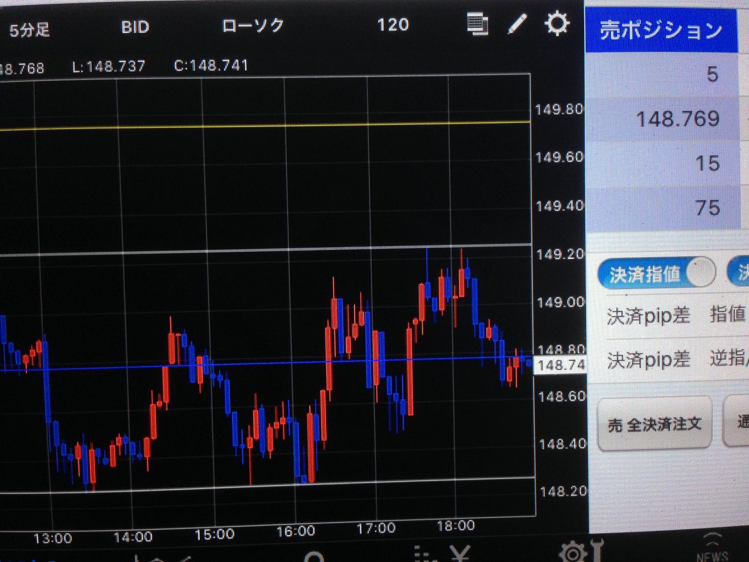Select the yellow horizontal line near 149.80
749x562 pixels.
(265, 126)
